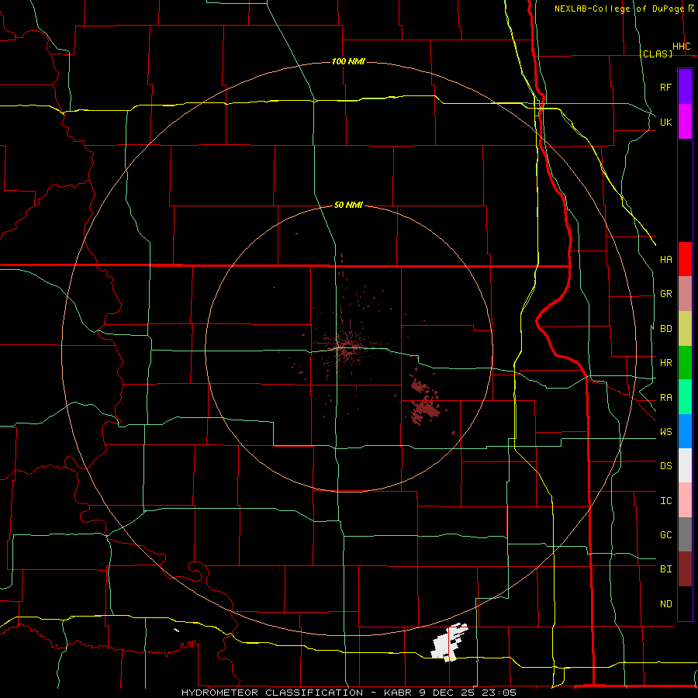This screenshot has width=698, height=698.
Task: Click the HYDROMETEOR CLASSIFICATION title text
Action: click(272, 693)
